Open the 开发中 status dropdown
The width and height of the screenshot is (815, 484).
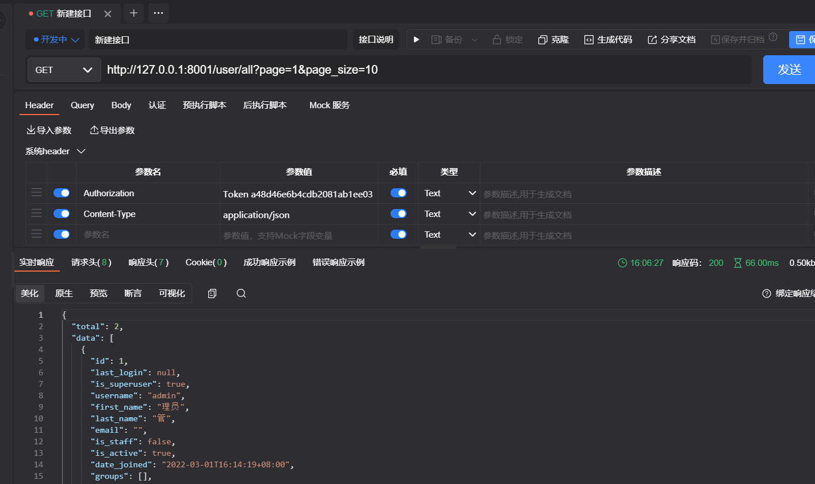(55, 39)
